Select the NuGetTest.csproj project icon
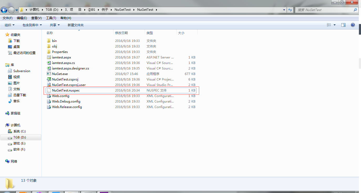 [49, 79]
